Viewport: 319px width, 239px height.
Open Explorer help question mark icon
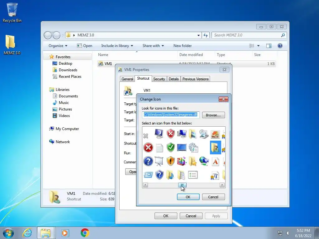click(280, 46)
